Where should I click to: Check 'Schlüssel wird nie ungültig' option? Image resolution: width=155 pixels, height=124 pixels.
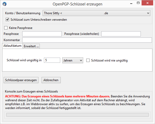(88, 60)
